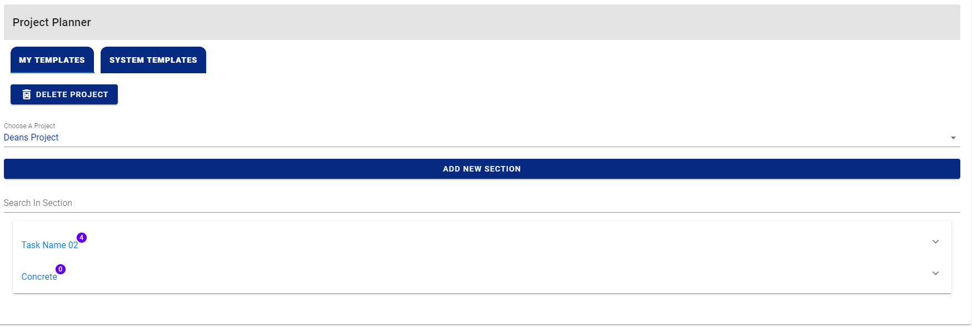
Task: Open the Choose A Project dropdown arrow
Action: pos(953,138)
